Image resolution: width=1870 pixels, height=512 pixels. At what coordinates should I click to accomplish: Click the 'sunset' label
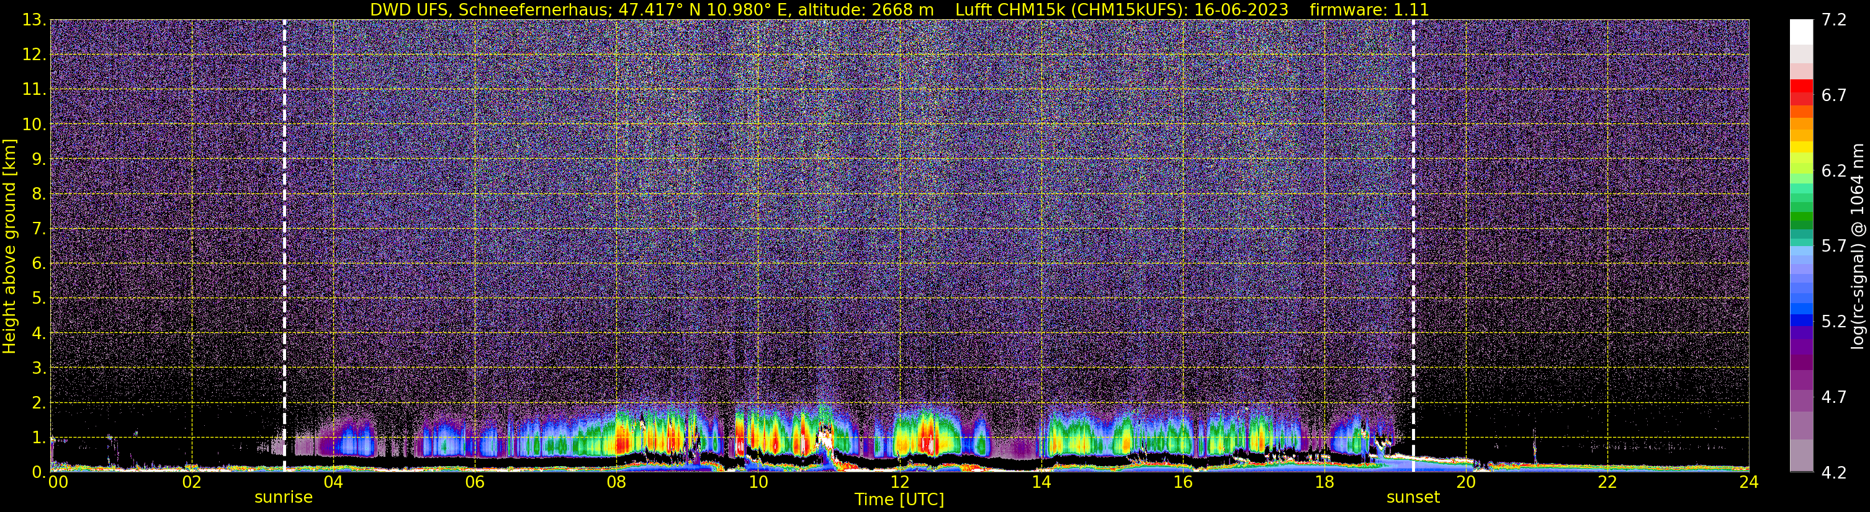1413,498
